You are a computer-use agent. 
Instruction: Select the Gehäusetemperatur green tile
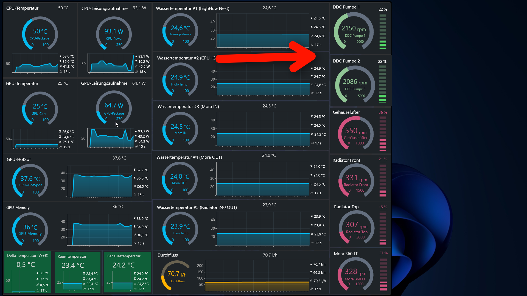point(127,272)
